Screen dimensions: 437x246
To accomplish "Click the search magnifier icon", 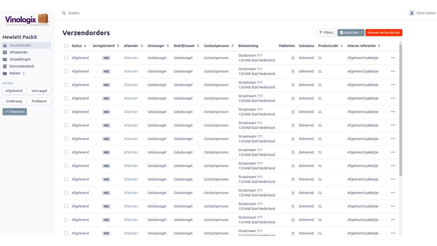I will click(64, 13).
